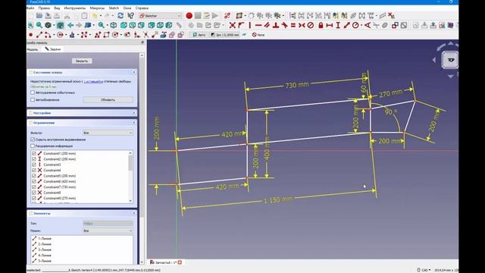Select the Trim edge tool
This screenshot has width=485, height=273.
[x=145, y=35]
